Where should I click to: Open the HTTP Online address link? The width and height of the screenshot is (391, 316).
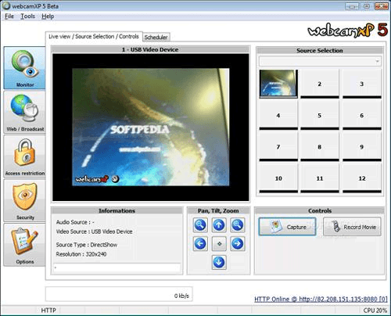click(x=321, y=300)
